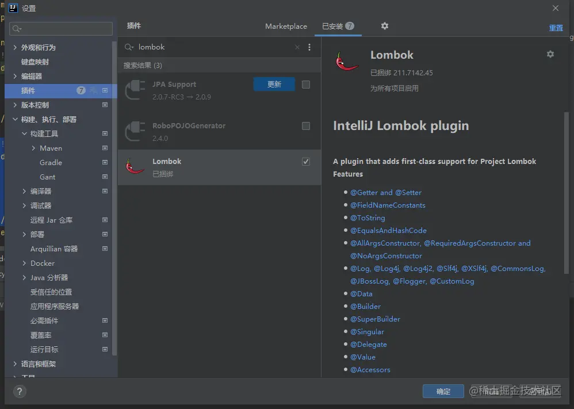574x409 pixels.
Task: Switch to the 已安装 tab
Action: pos(338,26)
